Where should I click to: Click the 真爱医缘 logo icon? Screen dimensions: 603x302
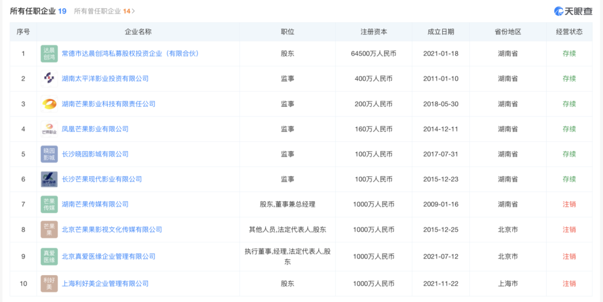coord(49,256)
